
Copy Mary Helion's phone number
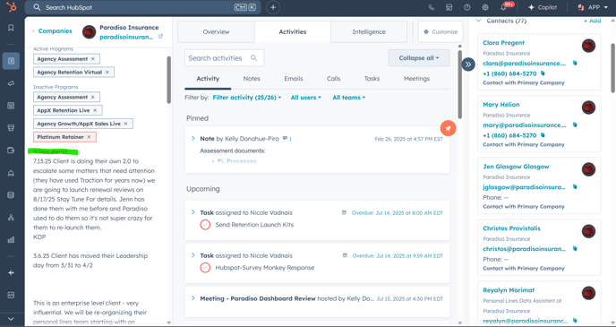(543, 135)
